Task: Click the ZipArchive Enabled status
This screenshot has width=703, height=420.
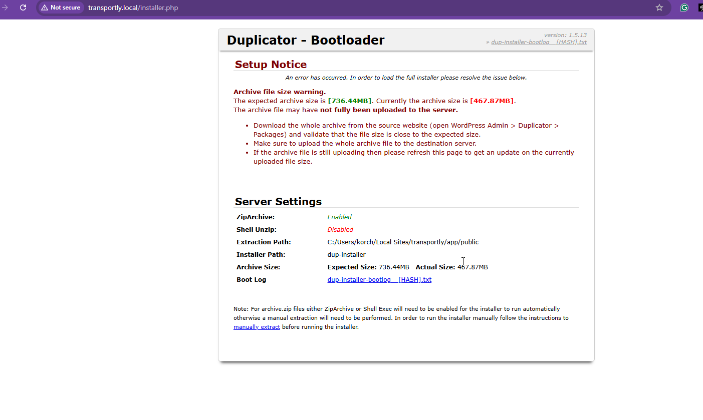Action: pos(339,217)
